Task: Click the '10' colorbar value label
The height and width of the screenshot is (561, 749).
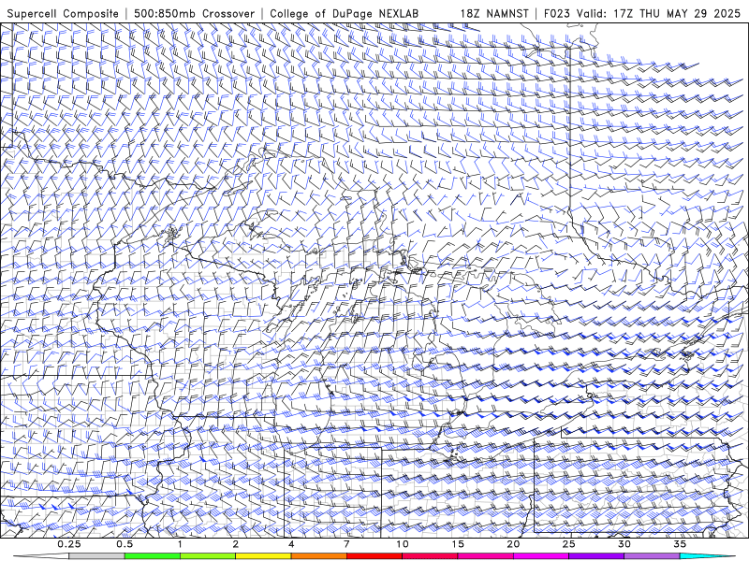Action: point(403,544)
